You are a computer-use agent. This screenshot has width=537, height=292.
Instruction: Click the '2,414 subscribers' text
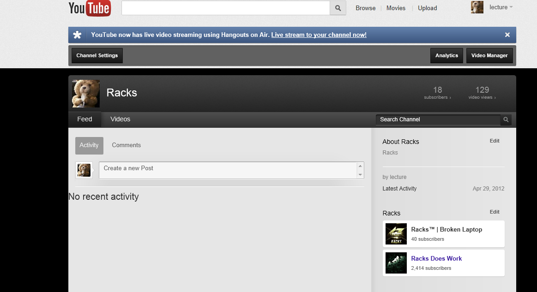pyautogui.click(x=431, y=268)
